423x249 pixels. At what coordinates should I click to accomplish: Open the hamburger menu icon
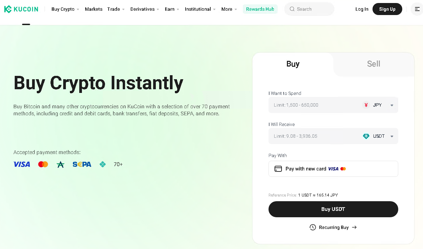417,9
